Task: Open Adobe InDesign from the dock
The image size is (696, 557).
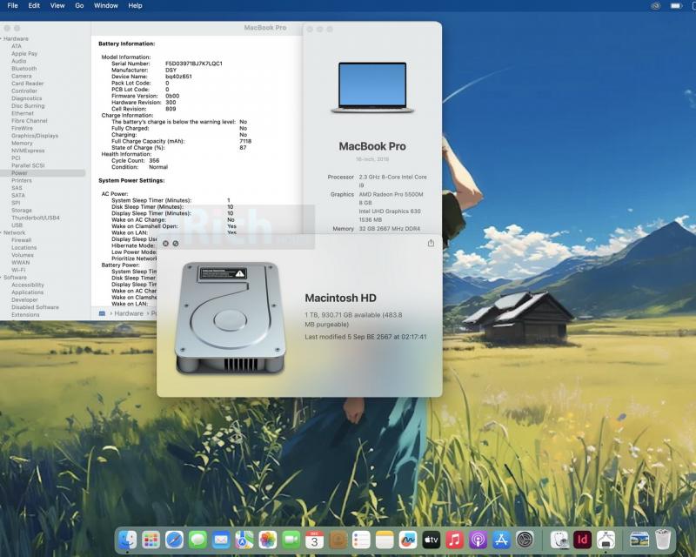Action: tap(583, 540)
